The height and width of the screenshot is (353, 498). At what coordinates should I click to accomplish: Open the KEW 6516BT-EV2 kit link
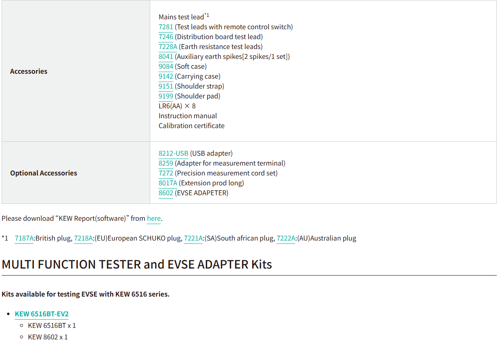click(x=42, y=314)
